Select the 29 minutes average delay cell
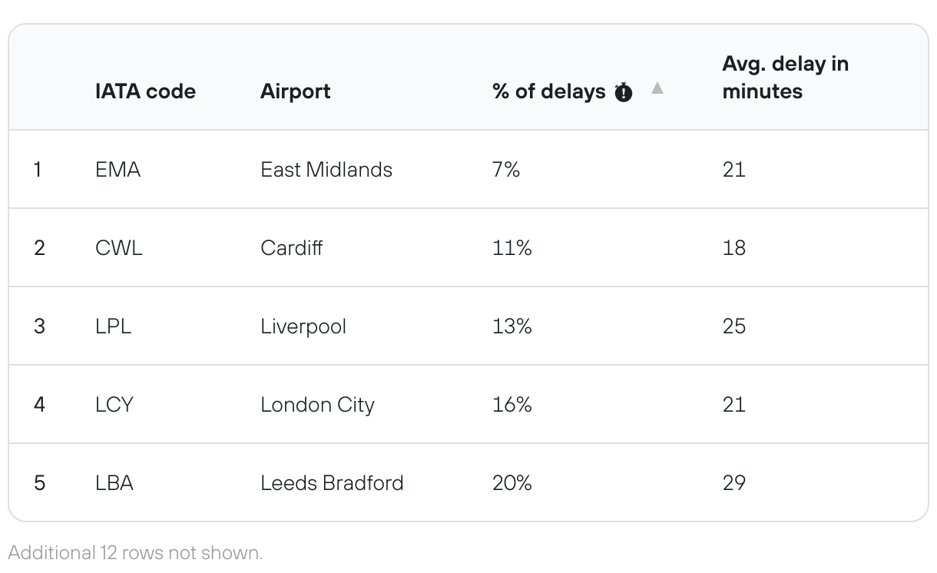The image size is (937, 573). pos(733,483)
